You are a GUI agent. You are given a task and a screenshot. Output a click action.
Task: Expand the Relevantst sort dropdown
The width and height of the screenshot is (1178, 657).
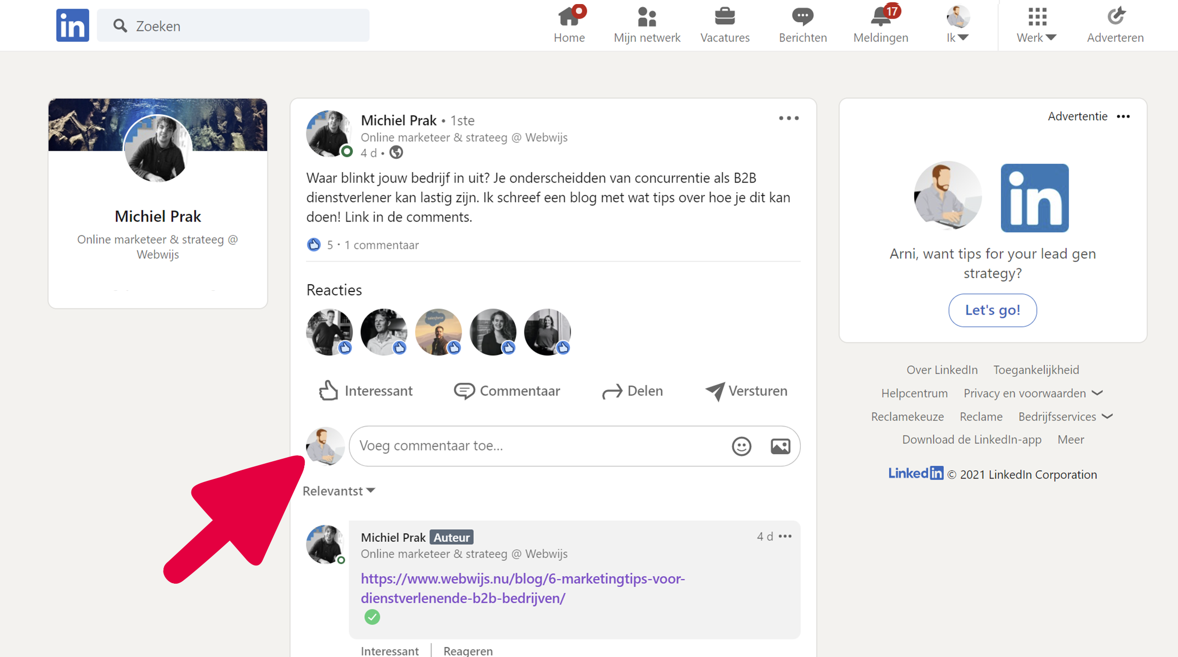point(339,491)
